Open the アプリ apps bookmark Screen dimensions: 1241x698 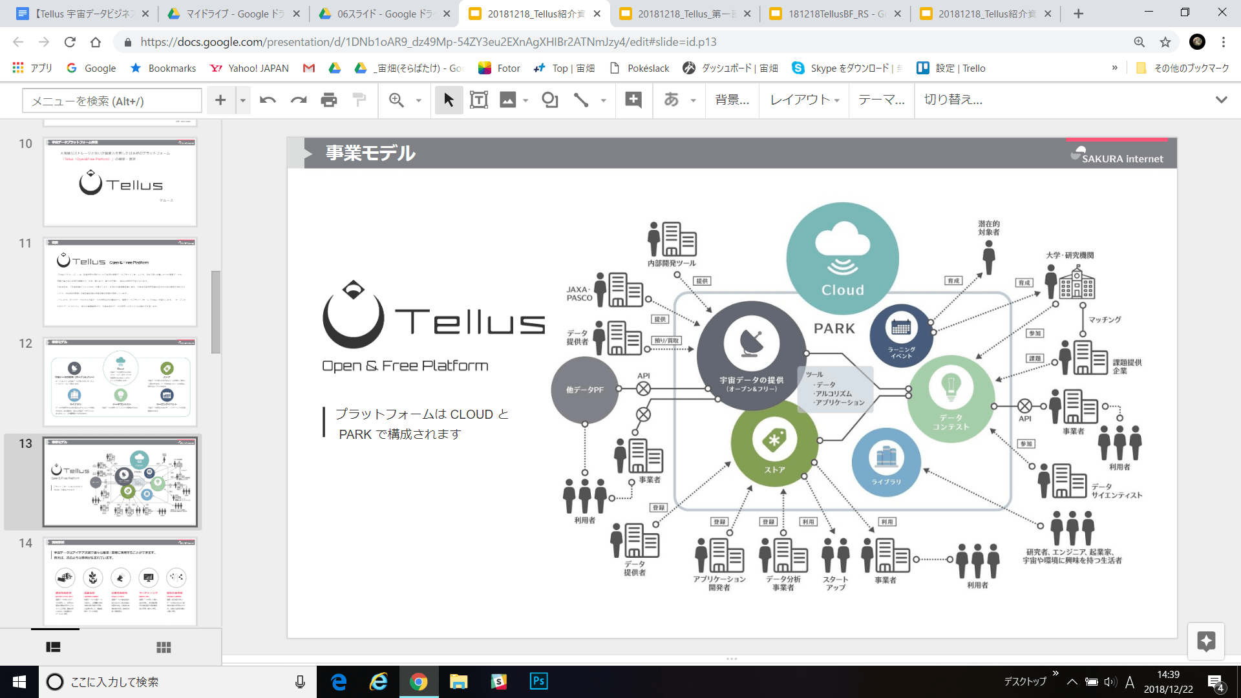(32, 68)
